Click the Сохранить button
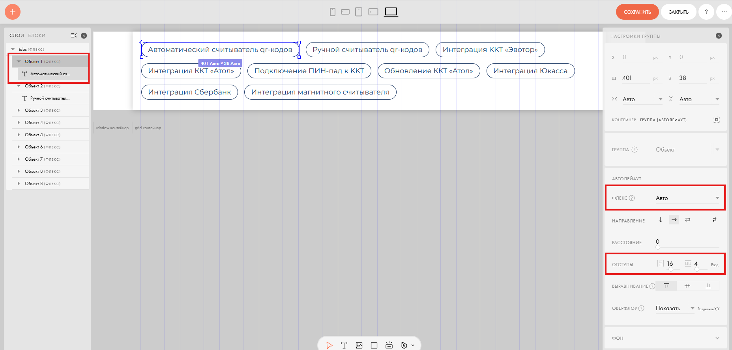This screenshot has height=350, width=732. (637, 12)
